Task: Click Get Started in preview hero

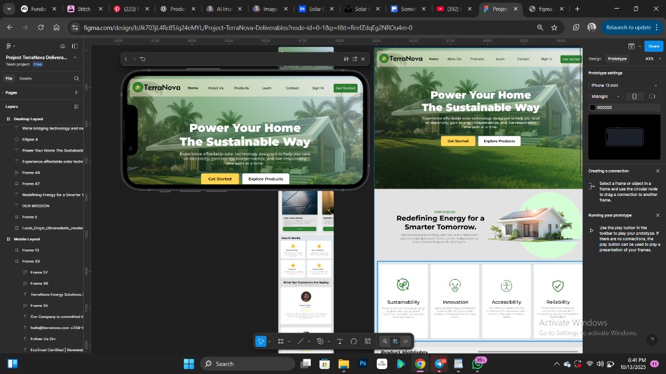Action: click(x=220, y=179)
